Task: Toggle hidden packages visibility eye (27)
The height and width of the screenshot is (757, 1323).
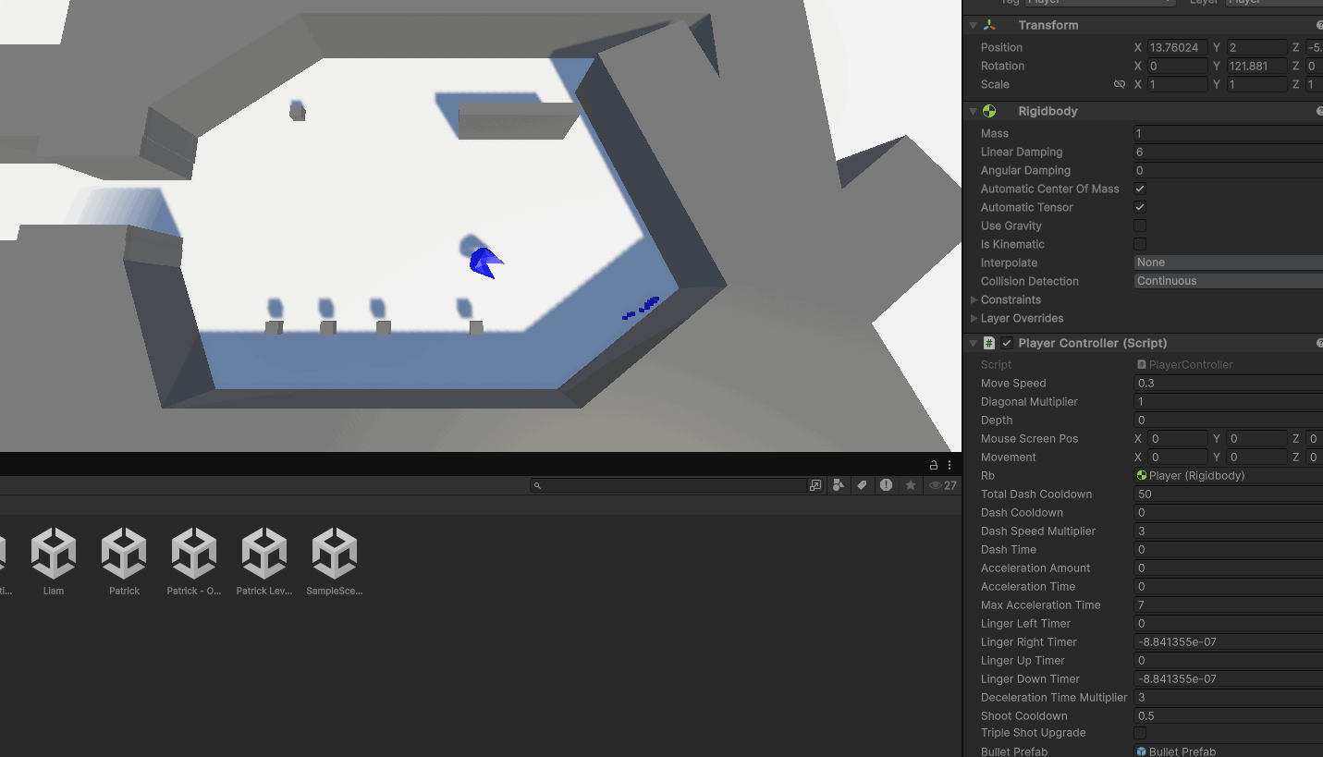Action: click(943, 485)
